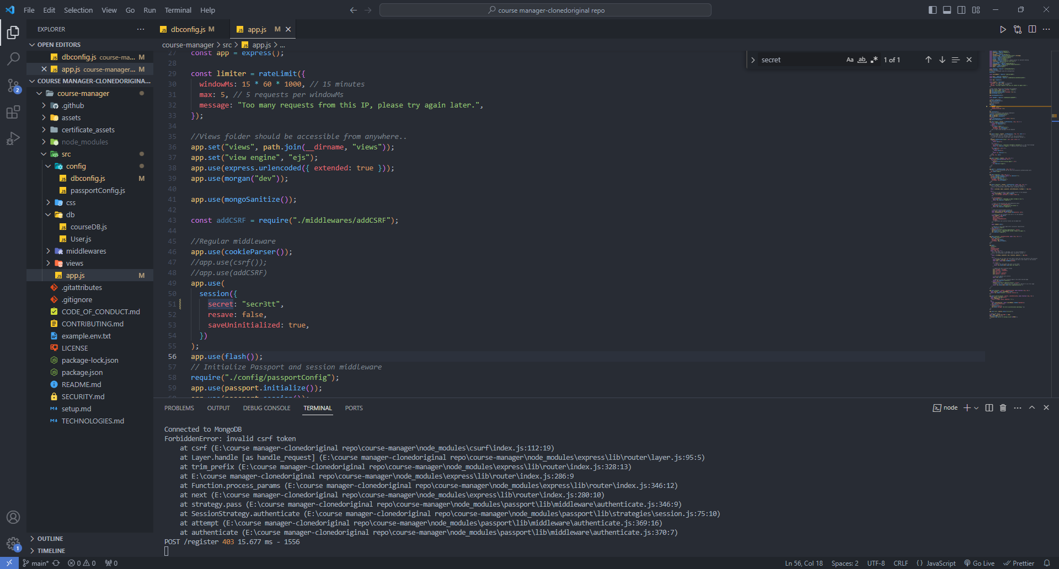
Task: Click the Go Live server icon
Action: (x=979, y=563)
